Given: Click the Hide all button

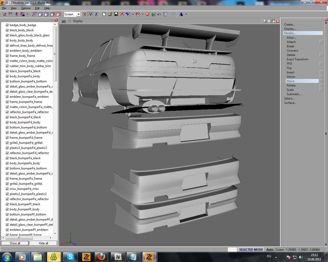Looking at the screenshot, I should [x=43, y=243].
